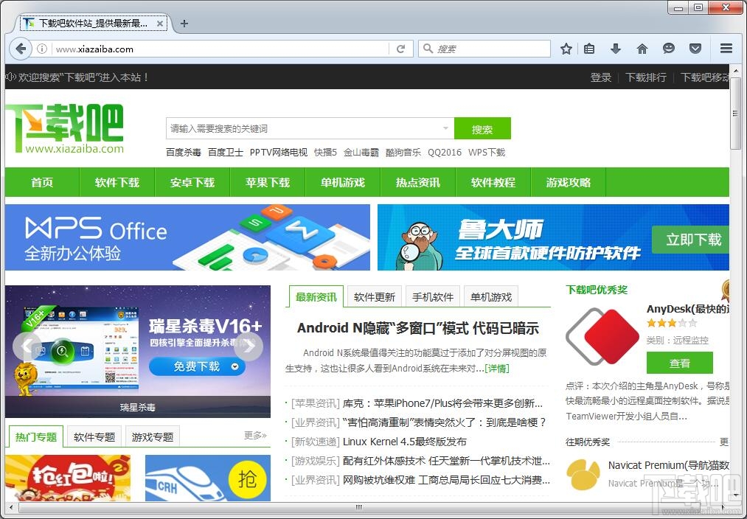Switch to the 手机软件 tab
Image resolution: width=747 pixels, height=519 pixels.
click(x=433, y=297)
